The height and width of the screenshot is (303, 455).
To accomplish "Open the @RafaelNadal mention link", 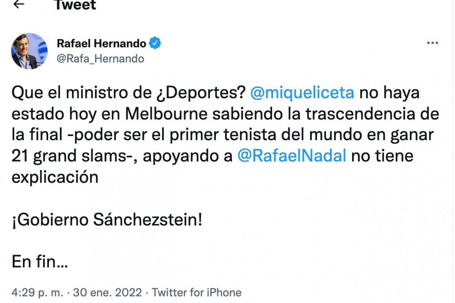I will [292, 156].
